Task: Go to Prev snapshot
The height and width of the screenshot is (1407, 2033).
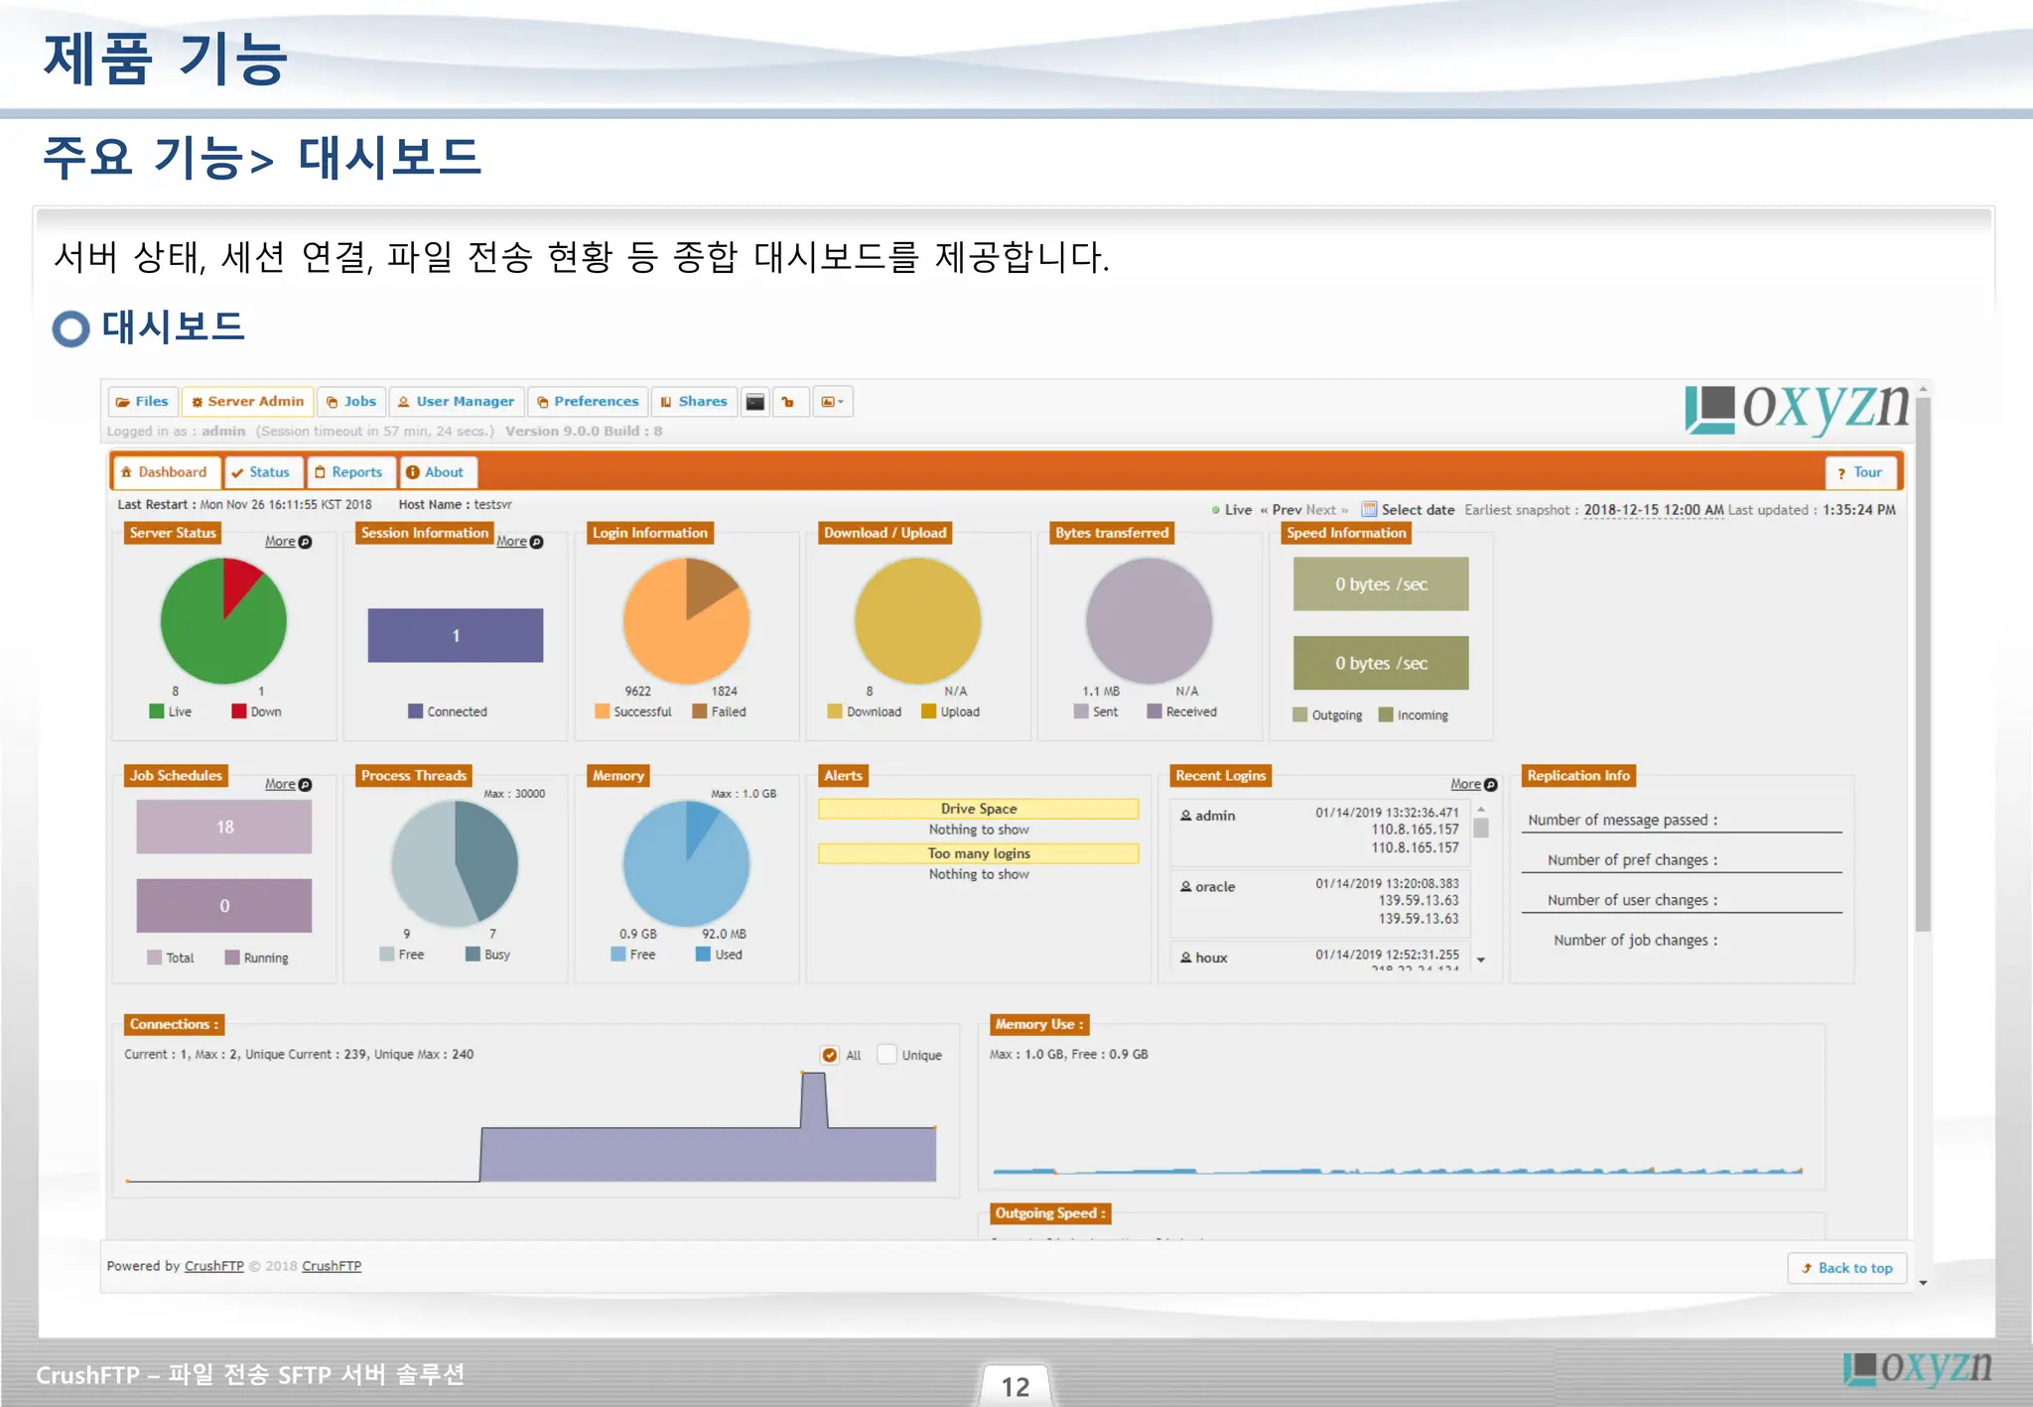Action: coord(1281,510)
